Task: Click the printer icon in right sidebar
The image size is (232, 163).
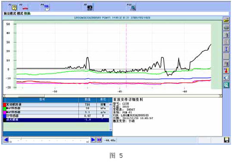Action: [226, 28]
